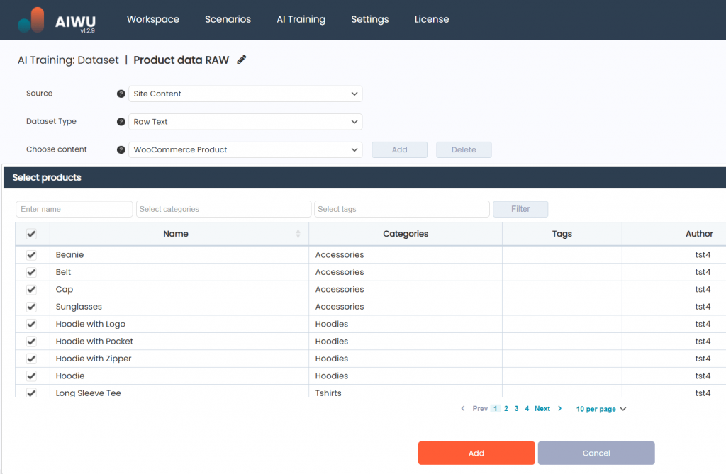Open the Source help tooltip icon
This screenshot has width=726, height=474.
click(x=121, y=94)
